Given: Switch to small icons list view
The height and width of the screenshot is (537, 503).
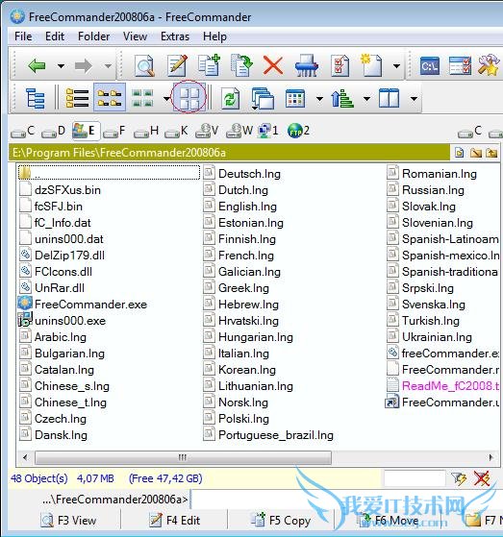Looking at the screenshot, I should (x=110, y=98).
